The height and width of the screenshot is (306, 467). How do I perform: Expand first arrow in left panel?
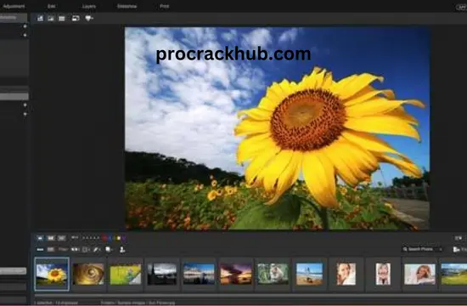pyautogui.click(x=25, y=26)
